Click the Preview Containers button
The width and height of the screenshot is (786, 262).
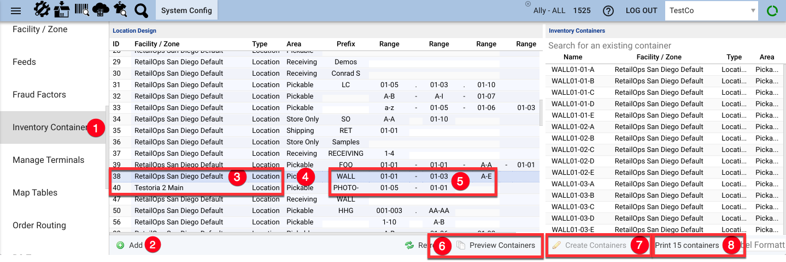pyautogui.click(x=496, y=246)
